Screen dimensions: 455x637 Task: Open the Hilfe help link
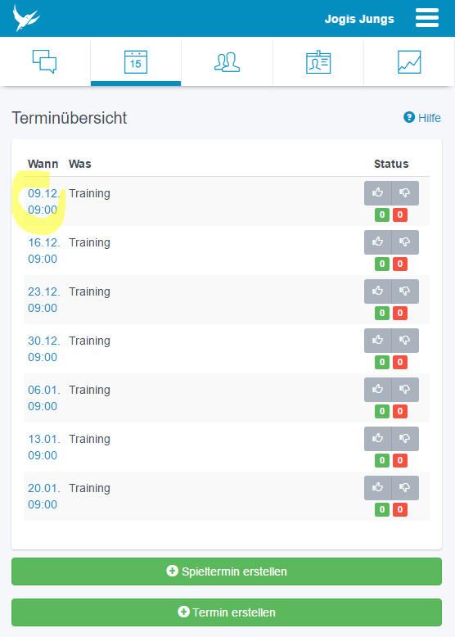pyautogui.click(x=422, y=118)
